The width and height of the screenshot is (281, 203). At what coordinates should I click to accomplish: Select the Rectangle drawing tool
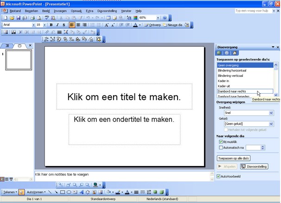[x=62, y=192]
